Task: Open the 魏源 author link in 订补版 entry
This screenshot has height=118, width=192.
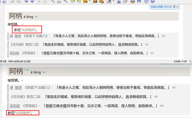Action: [18, 88]
